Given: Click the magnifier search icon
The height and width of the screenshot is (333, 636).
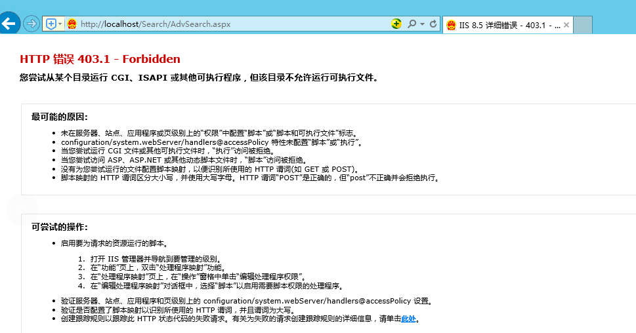Looking at the screenshot, I should tap(412, 24).
